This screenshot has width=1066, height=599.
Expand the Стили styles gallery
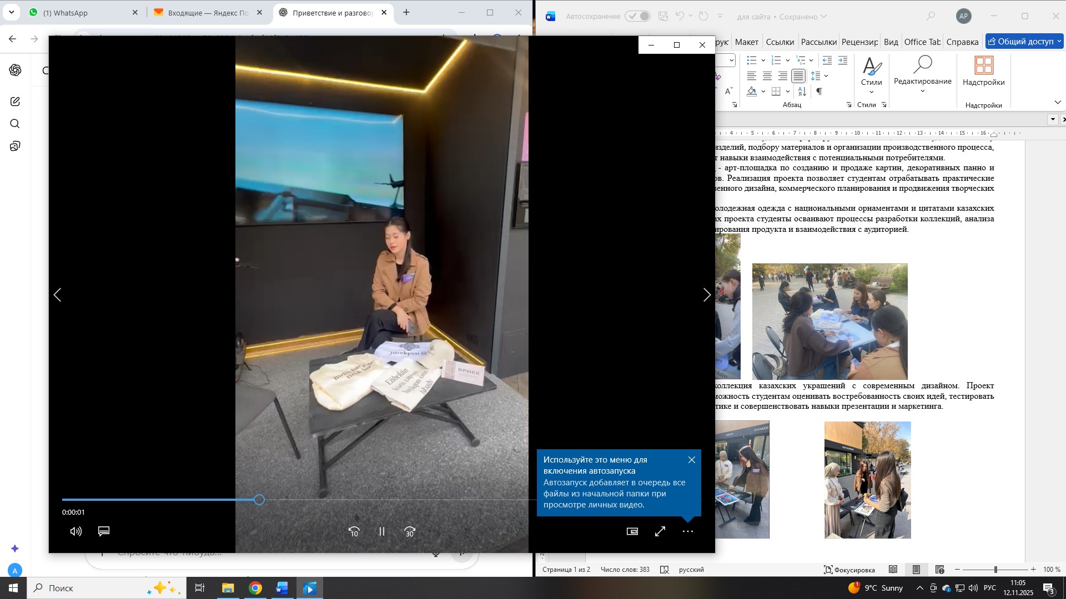tap(872, 75)
